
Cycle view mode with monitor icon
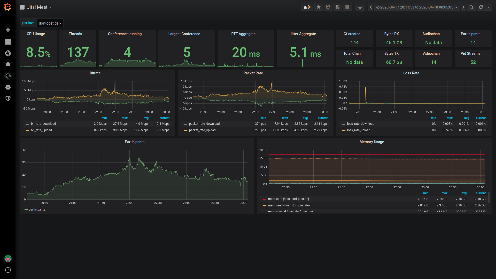(x=360, y=7)
